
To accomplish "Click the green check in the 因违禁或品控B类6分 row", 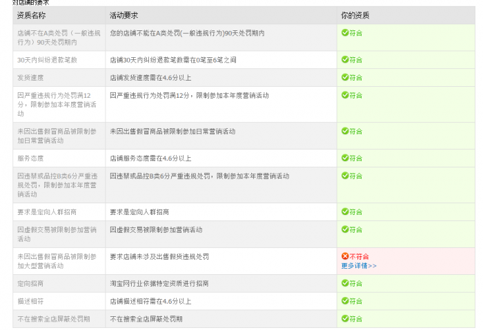I will coord(345,176).
